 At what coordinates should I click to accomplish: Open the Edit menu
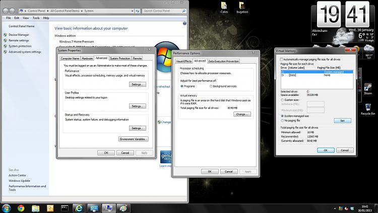(x=17, y=18)
